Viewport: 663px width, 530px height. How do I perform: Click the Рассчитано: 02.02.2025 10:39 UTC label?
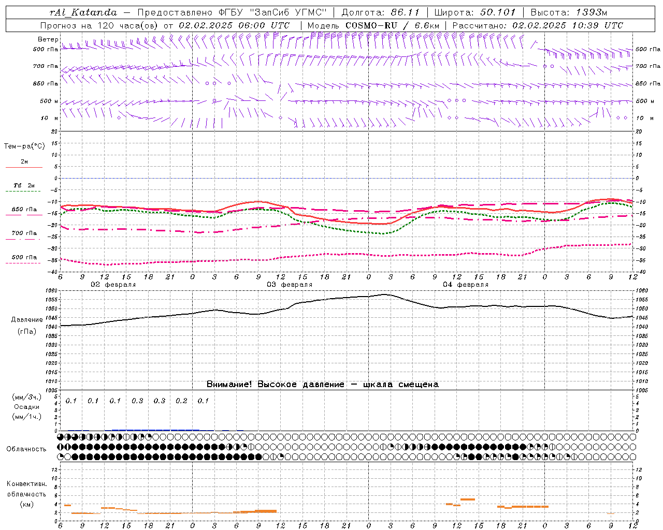(x=538, y=25)
